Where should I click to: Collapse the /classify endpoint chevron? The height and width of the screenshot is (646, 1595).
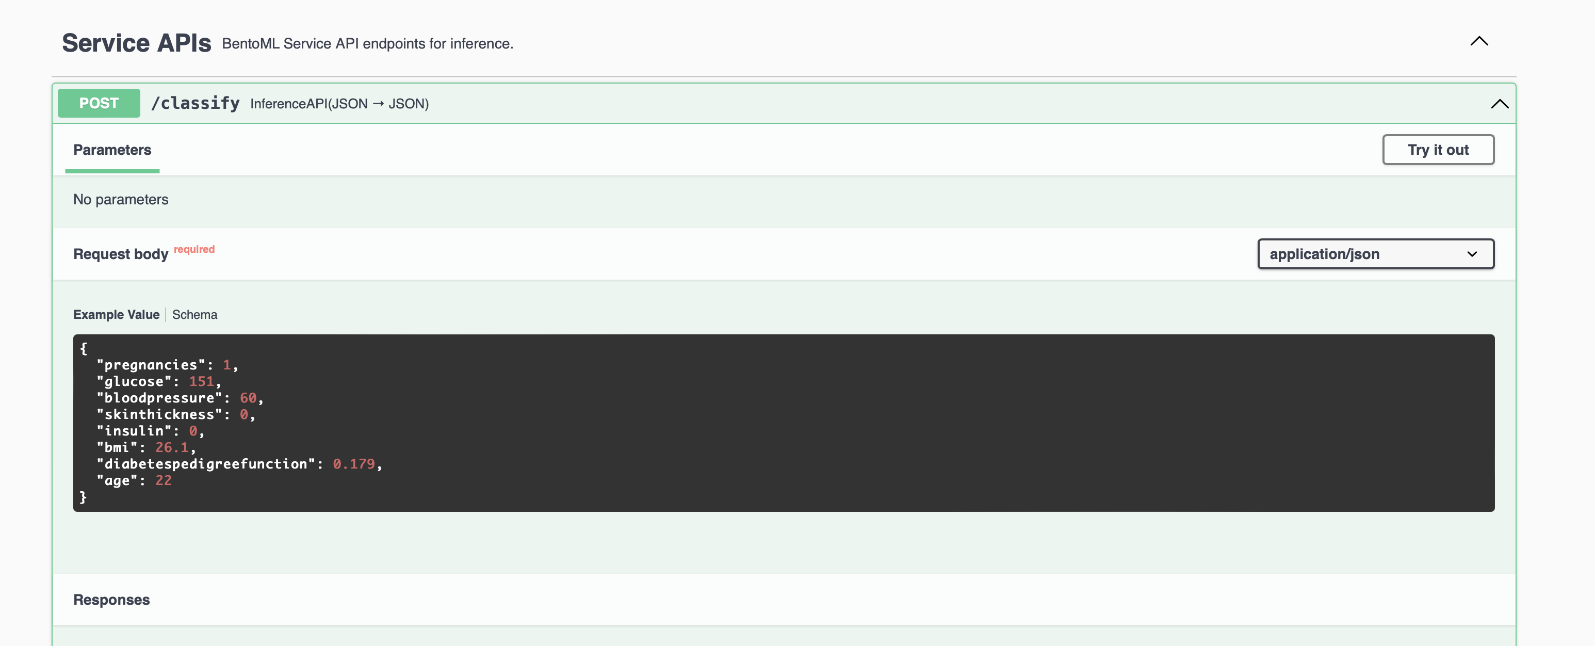pyautogui.click(x=1499, y=103)
